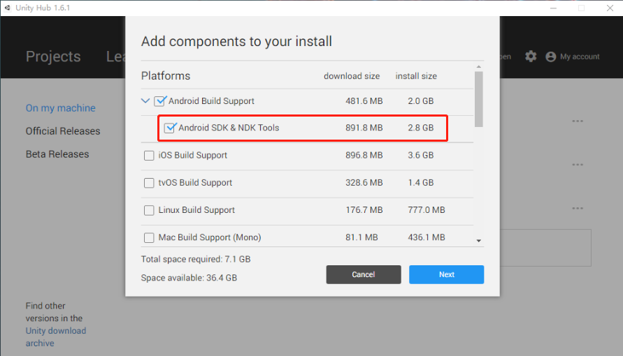Image resolution: width=623 pixels, height=356 pixels.
Task: Click the scrollbar down arrow in components list
Action: point(479,241)
